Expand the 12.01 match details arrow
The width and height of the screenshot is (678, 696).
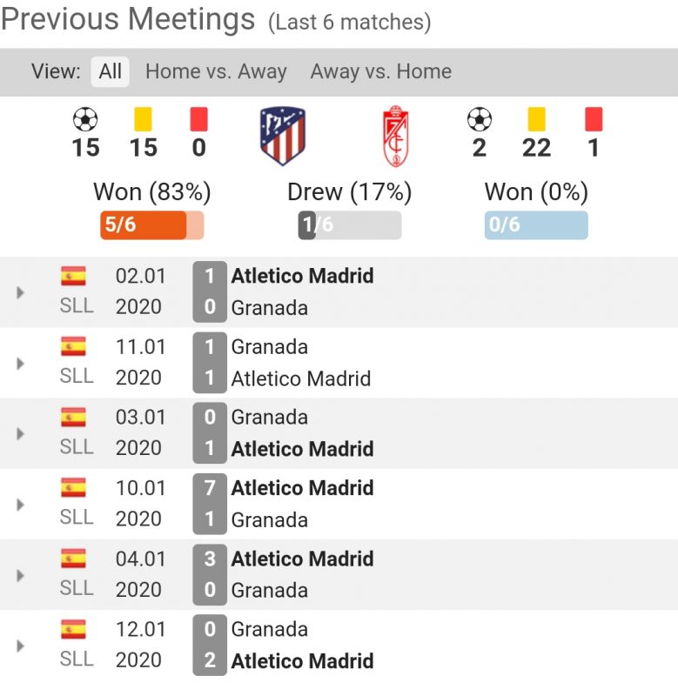pos(21,646)
